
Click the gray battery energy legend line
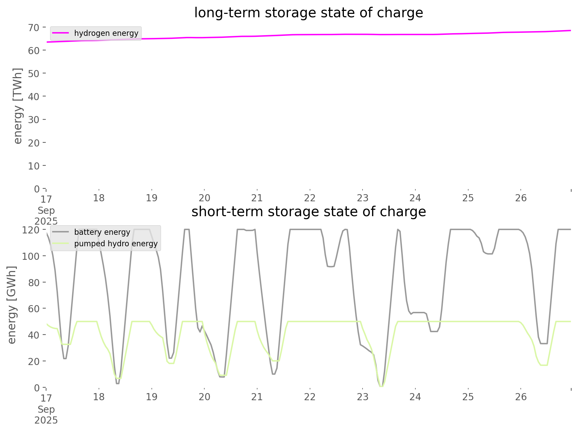point(61,232)
